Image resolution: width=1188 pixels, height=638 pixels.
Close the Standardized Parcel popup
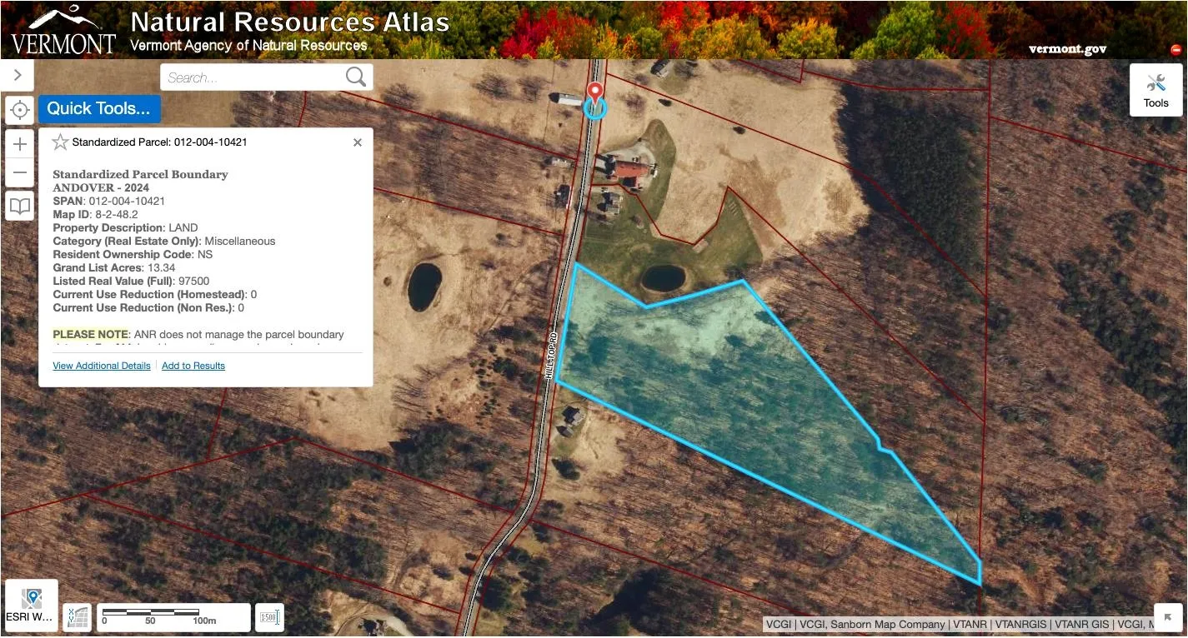tap(358, 142)
